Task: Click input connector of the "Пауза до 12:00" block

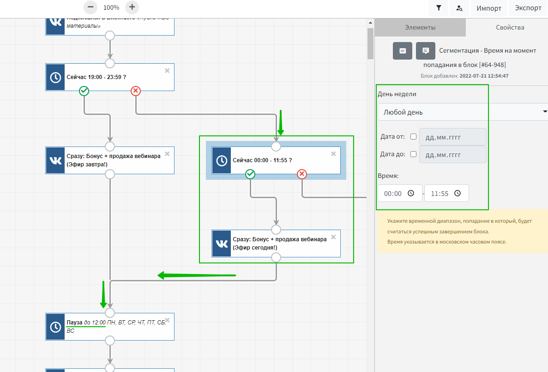Action: pos(110,313)
